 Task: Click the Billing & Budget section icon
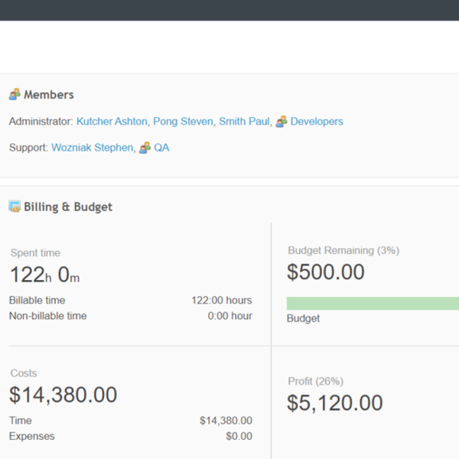pyautogui.click(x=15, y=207)
